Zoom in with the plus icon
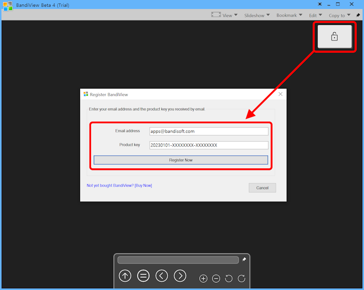 coord(203,278)
